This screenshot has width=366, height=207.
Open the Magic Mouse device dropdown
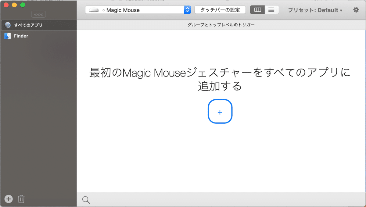pos(187,10)
